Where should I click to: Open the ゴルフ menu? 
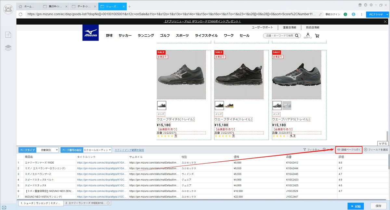tap(165, 35)
